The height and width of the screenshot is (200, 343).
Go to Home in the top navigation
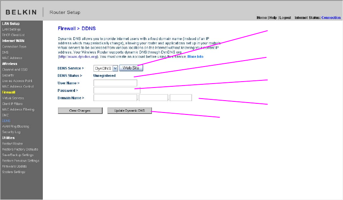coord(262,18)
